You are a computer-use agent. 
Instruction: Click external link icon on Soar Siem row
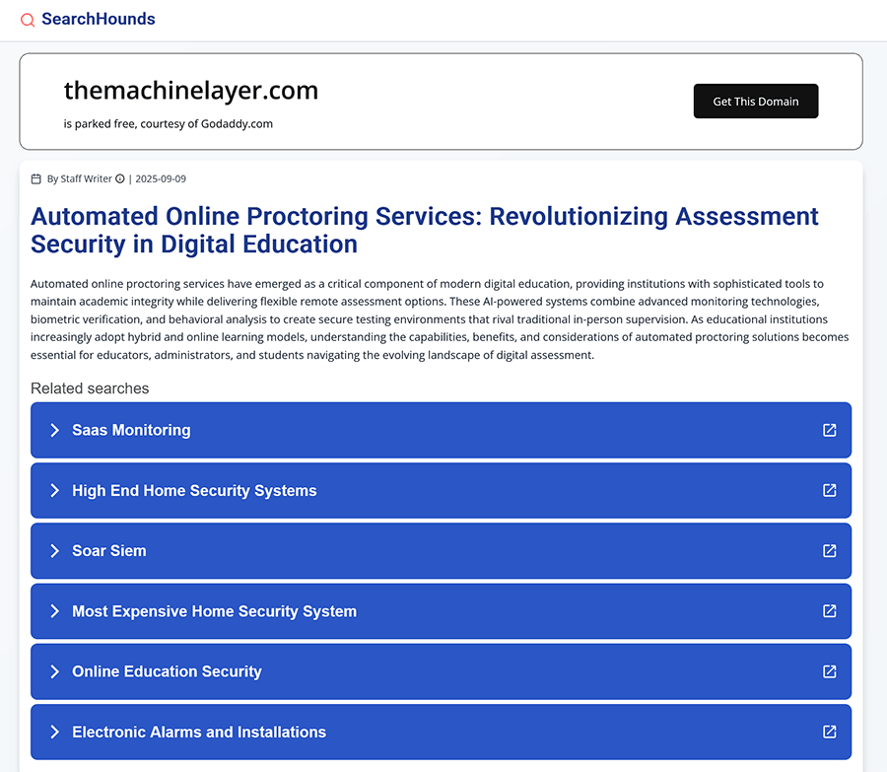click(829, 551)
